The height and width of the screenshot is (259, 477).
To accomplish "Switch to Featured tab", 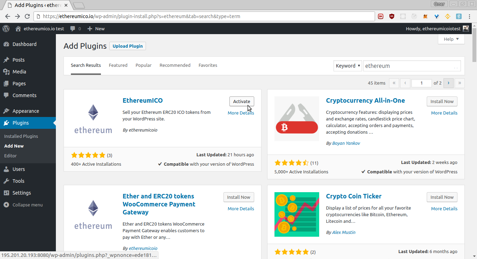I will click(x=118, y=65).
